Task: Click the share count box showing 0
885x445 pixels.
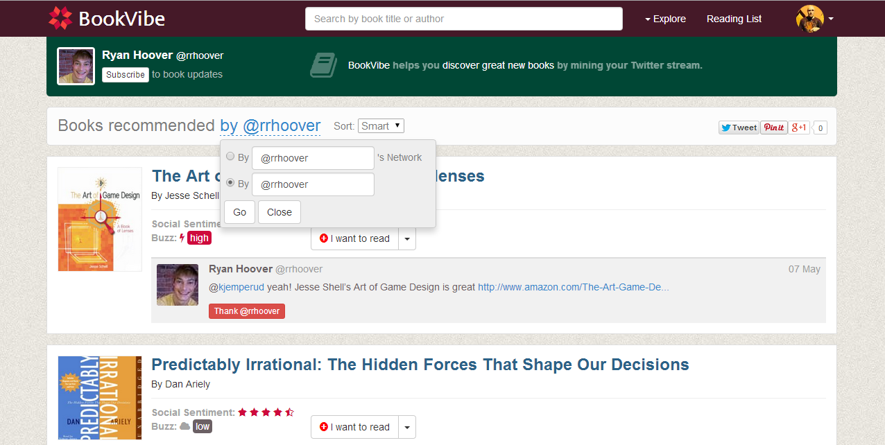Action: click(820, 128)
